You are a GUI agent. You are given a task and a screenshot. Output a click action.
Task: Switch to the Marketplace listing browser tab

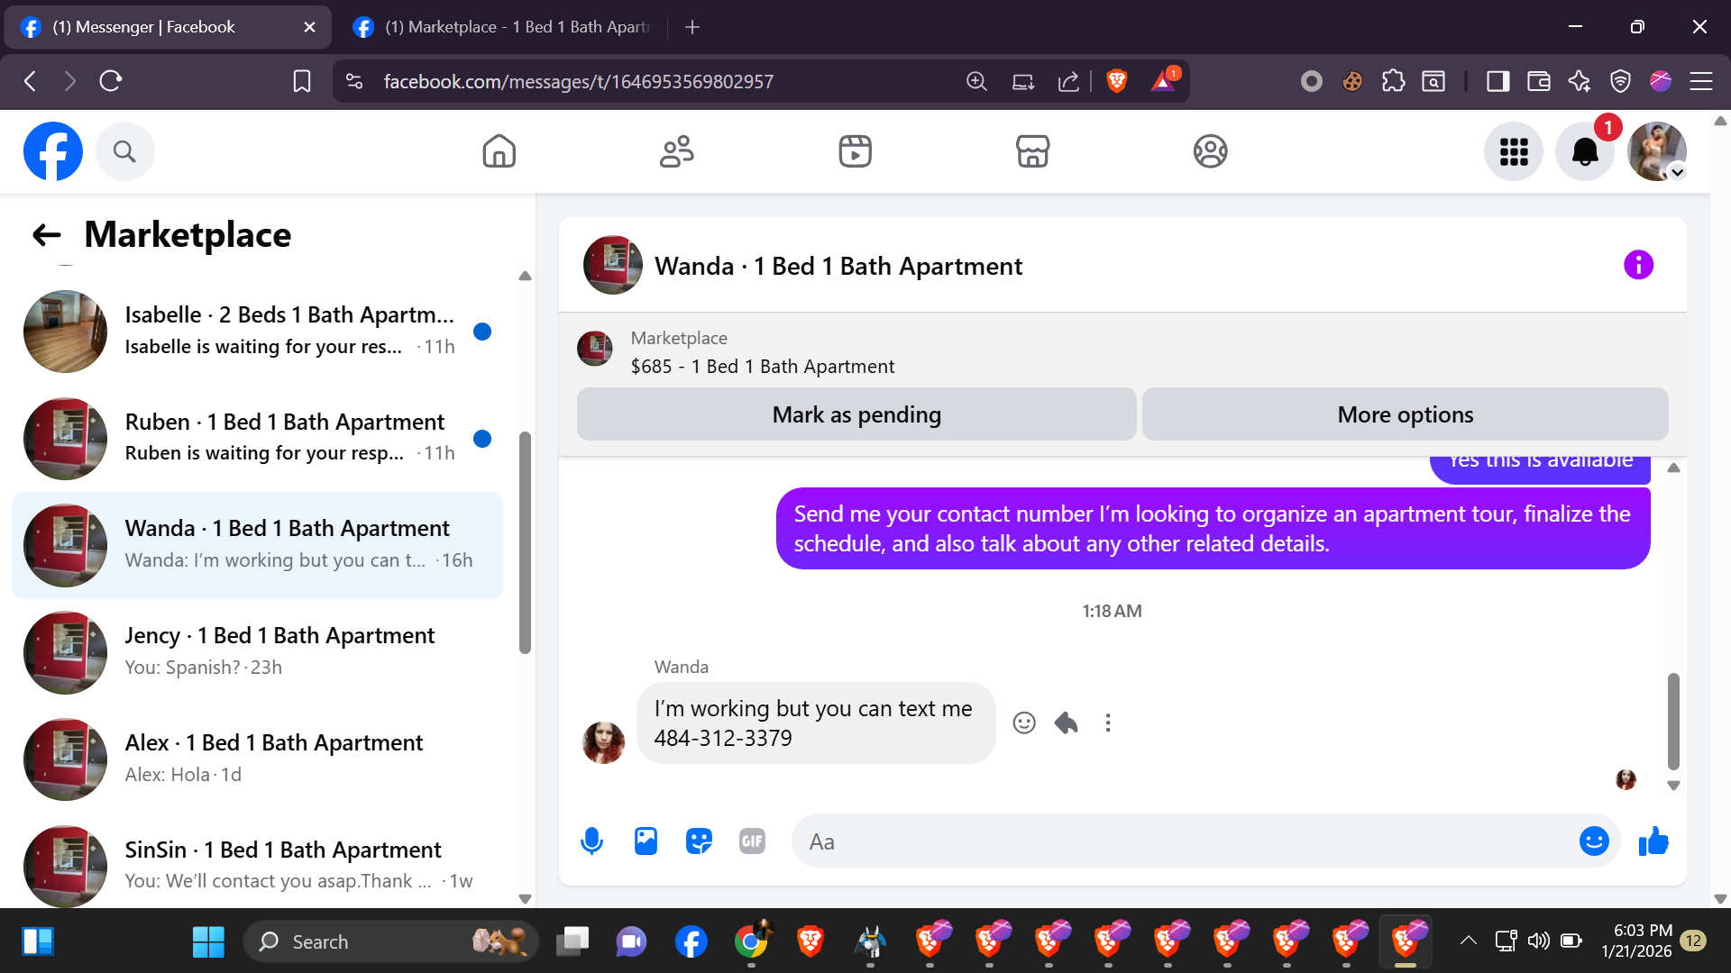505,27
